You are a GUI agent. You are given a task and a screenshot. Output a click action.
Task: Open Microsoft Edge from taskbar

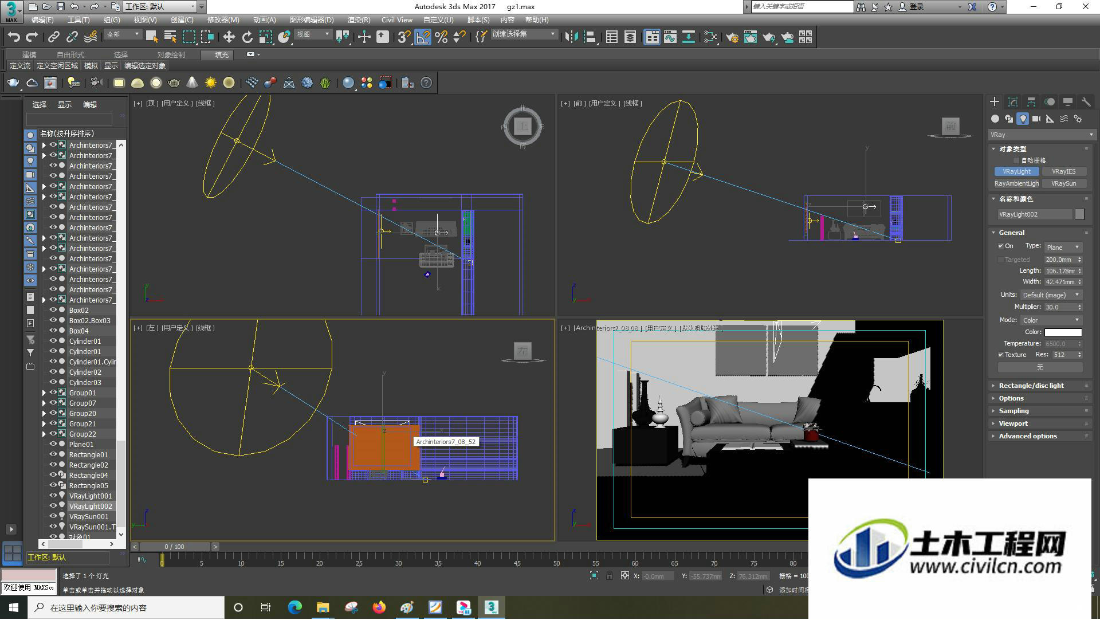click(x=294, y=607)
